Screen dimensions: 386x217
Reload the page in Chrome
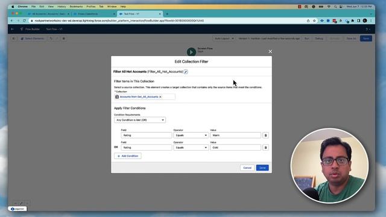tap(24, 20)
